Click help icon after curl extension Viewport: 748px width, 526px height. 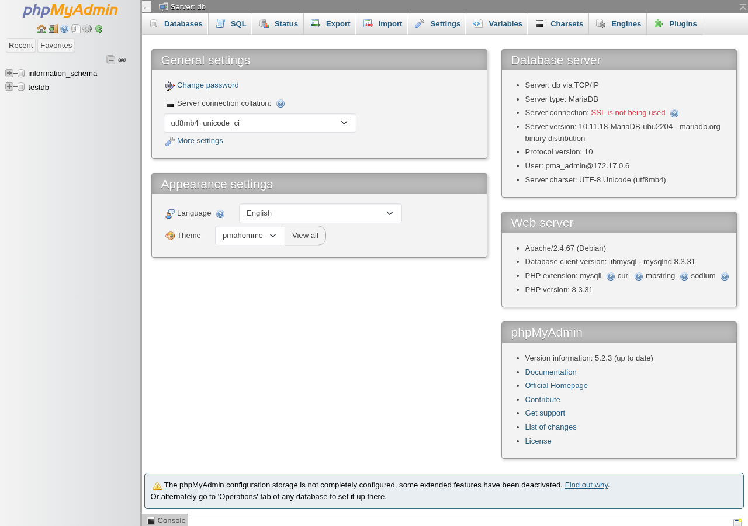(x=639, y=276)
